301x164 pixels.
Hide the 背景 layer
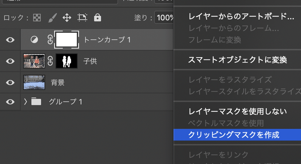pos(10,82)
